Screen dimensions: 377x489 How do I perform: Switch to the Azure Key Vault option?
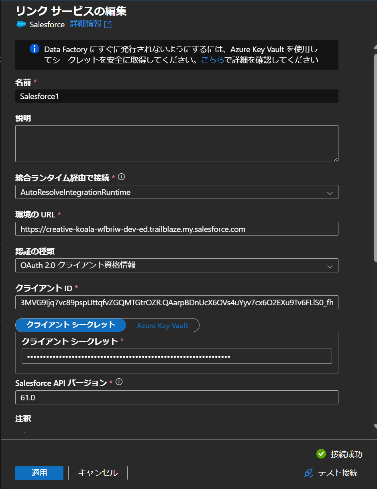click(163, 325)
